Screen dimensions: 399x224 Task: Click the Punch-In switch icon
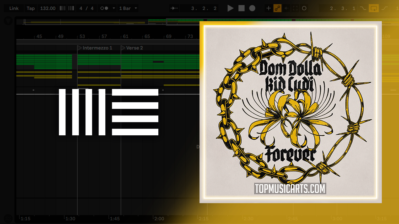[x=363, y=8]
